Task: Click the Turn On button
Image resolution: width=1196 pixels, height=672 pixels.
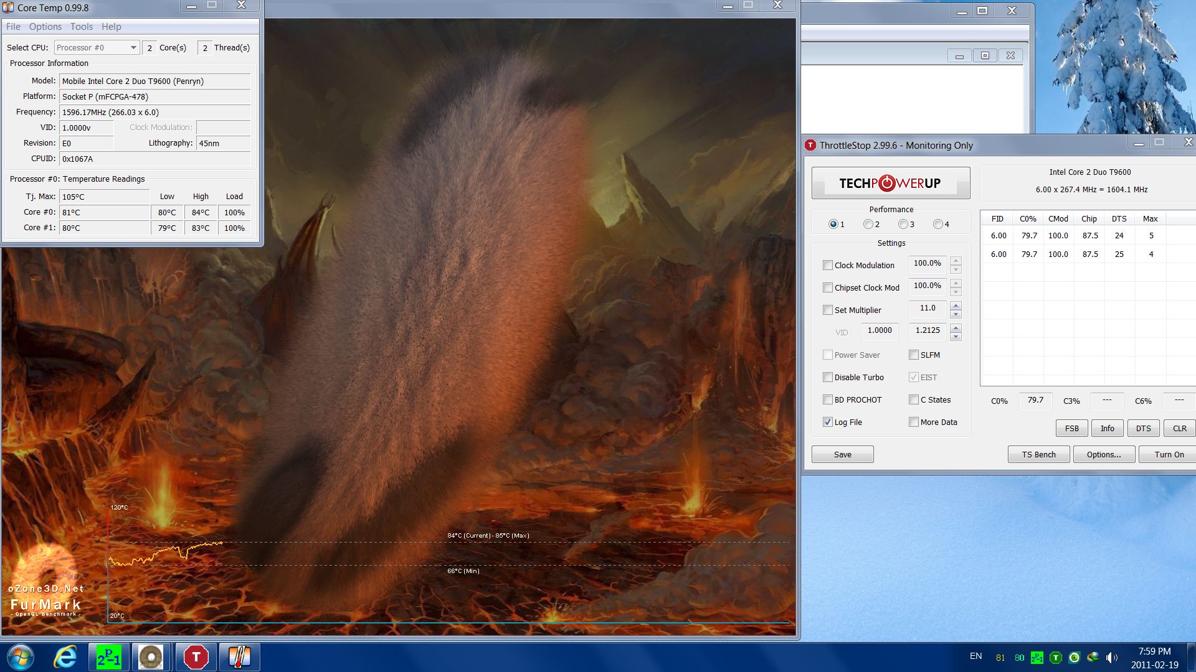Action: click(x=1169, y=454)
